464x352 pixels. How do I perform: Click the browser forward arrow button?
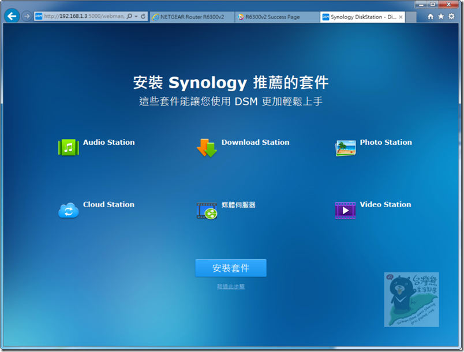[x=27, y=16]
